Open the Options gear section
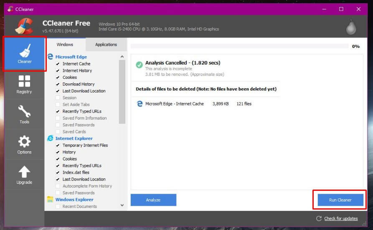 pos(24,145)
